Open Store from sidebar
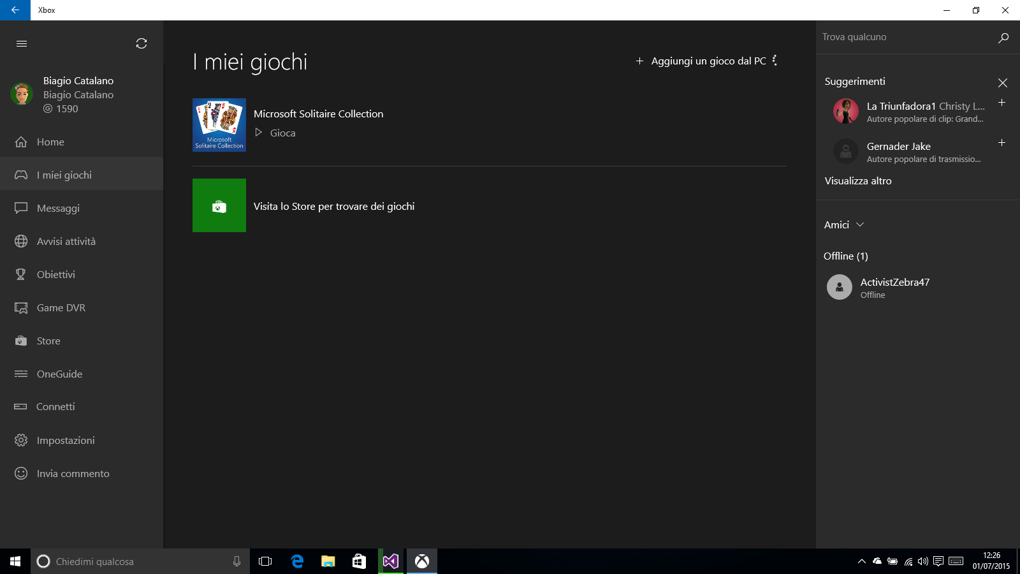 pos(82,341)
